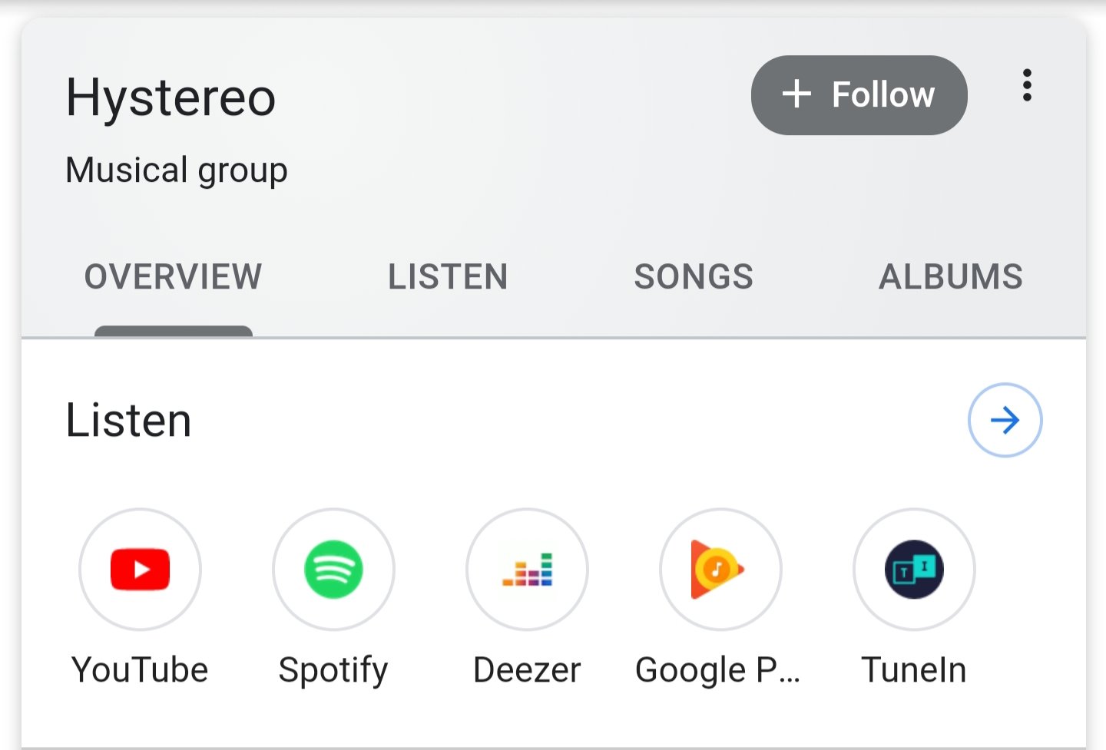
Task: Tap the Deezer equalizer icon
Action: coord(527,569)
